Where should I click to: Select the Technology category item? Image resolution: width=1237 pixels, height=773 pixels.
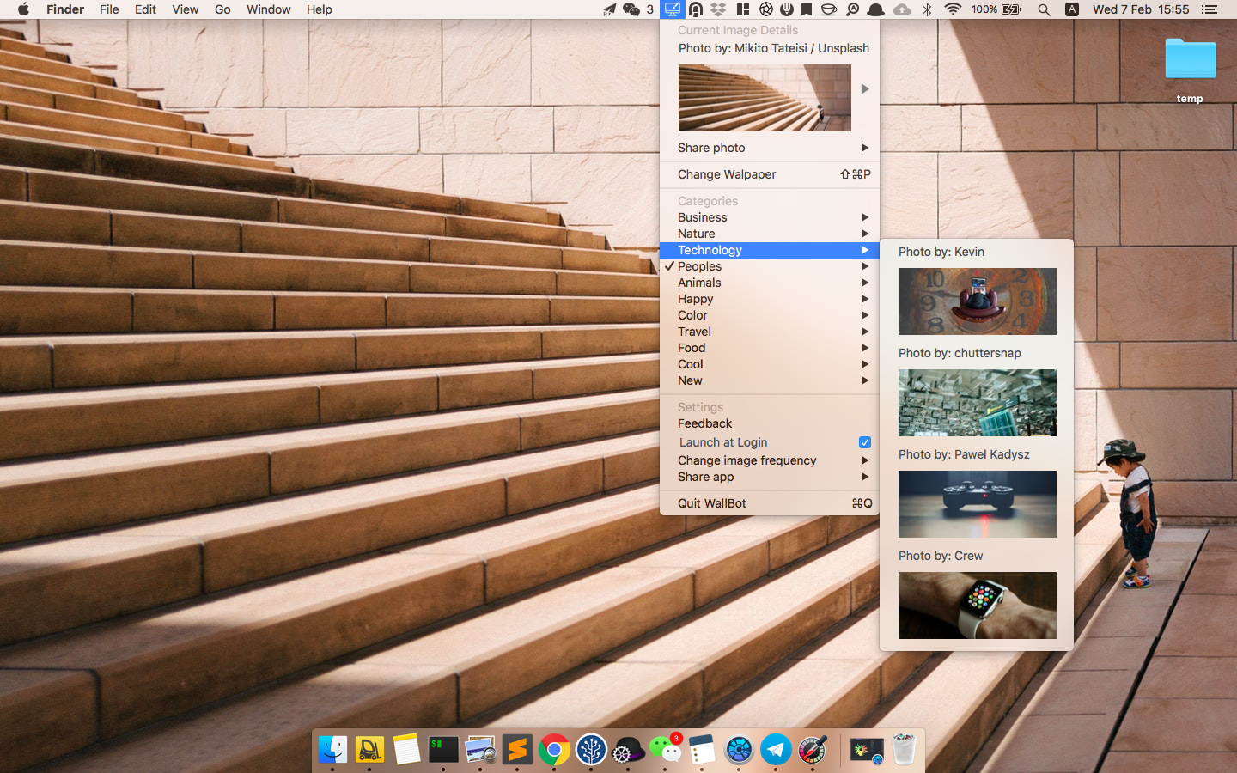pyautogui.click(x=770, y=250)
